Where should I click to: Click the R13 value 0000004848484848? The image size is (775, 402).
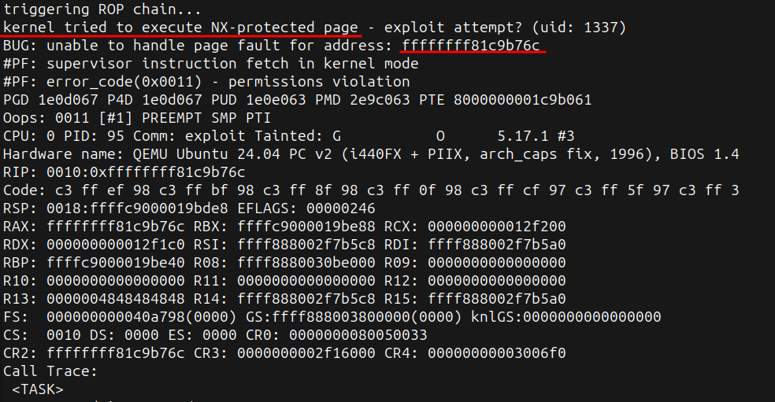pyautogui.click(x=117, y=299)
